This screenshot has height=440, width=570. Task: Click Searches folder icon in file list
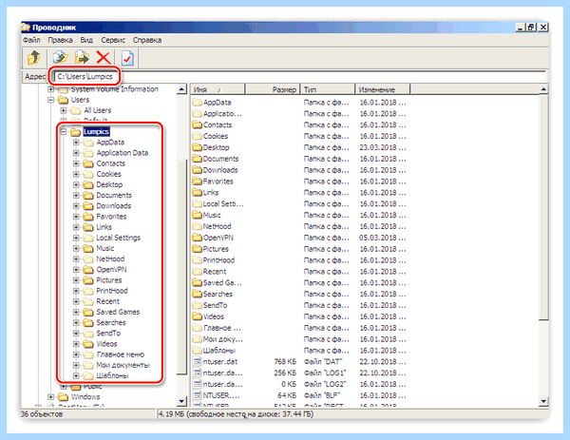coord(197,295)
